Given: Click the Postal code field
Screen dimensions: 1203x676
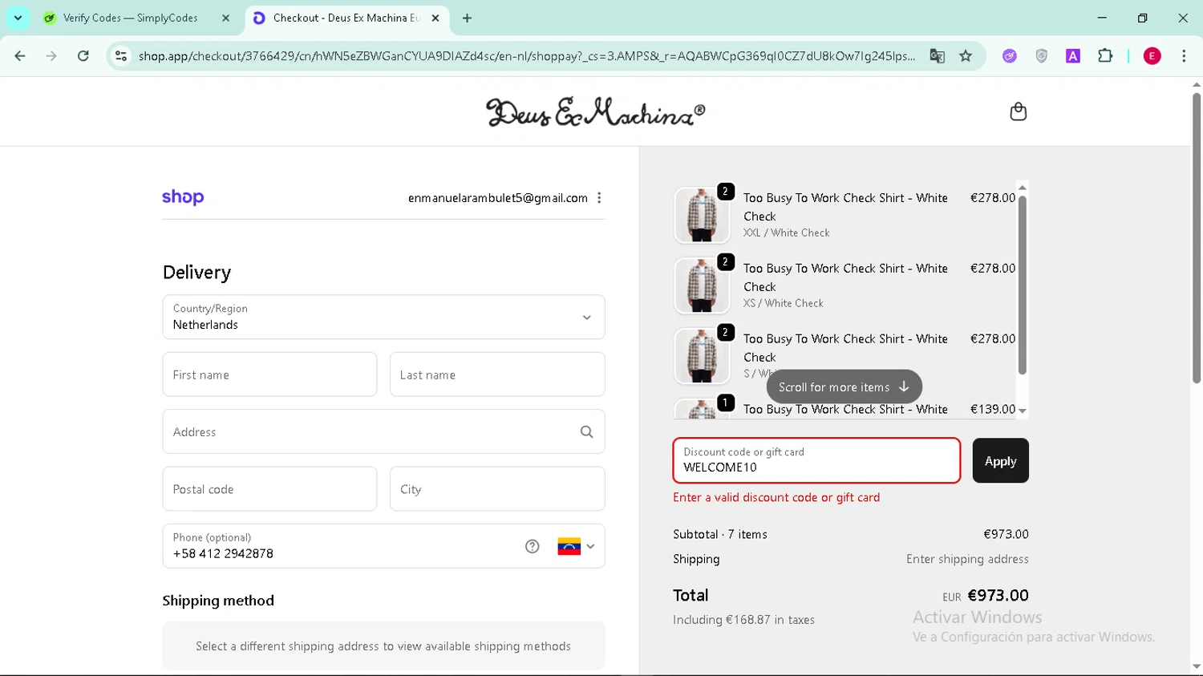Looking at the screenshot, I should click(269, 489).
